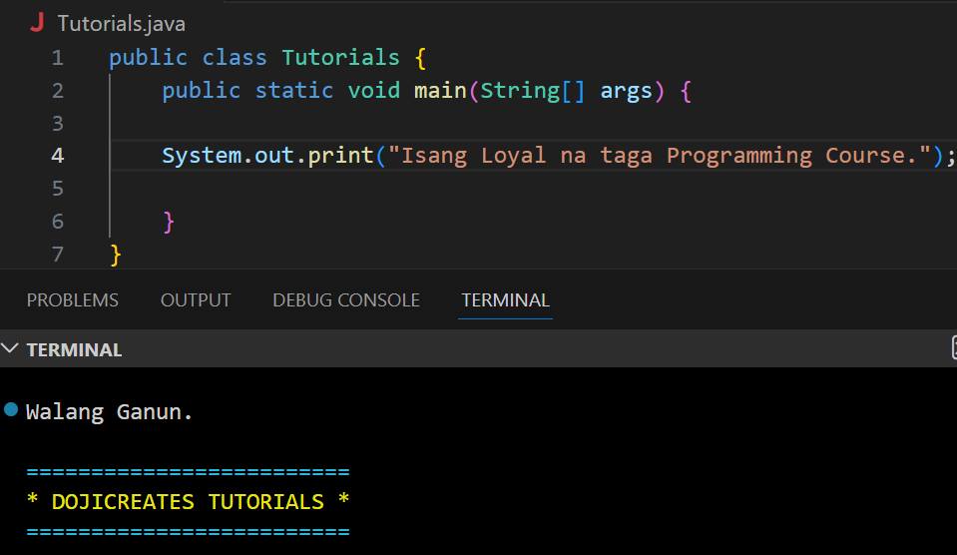Click line number 6 in the gutter
Screen dimensions: 957x555
pos(57,221)
